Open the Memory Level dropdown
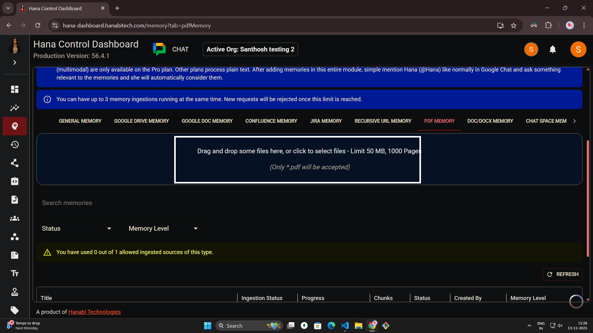Screen dimensions: 593x333 pos(163,228)
